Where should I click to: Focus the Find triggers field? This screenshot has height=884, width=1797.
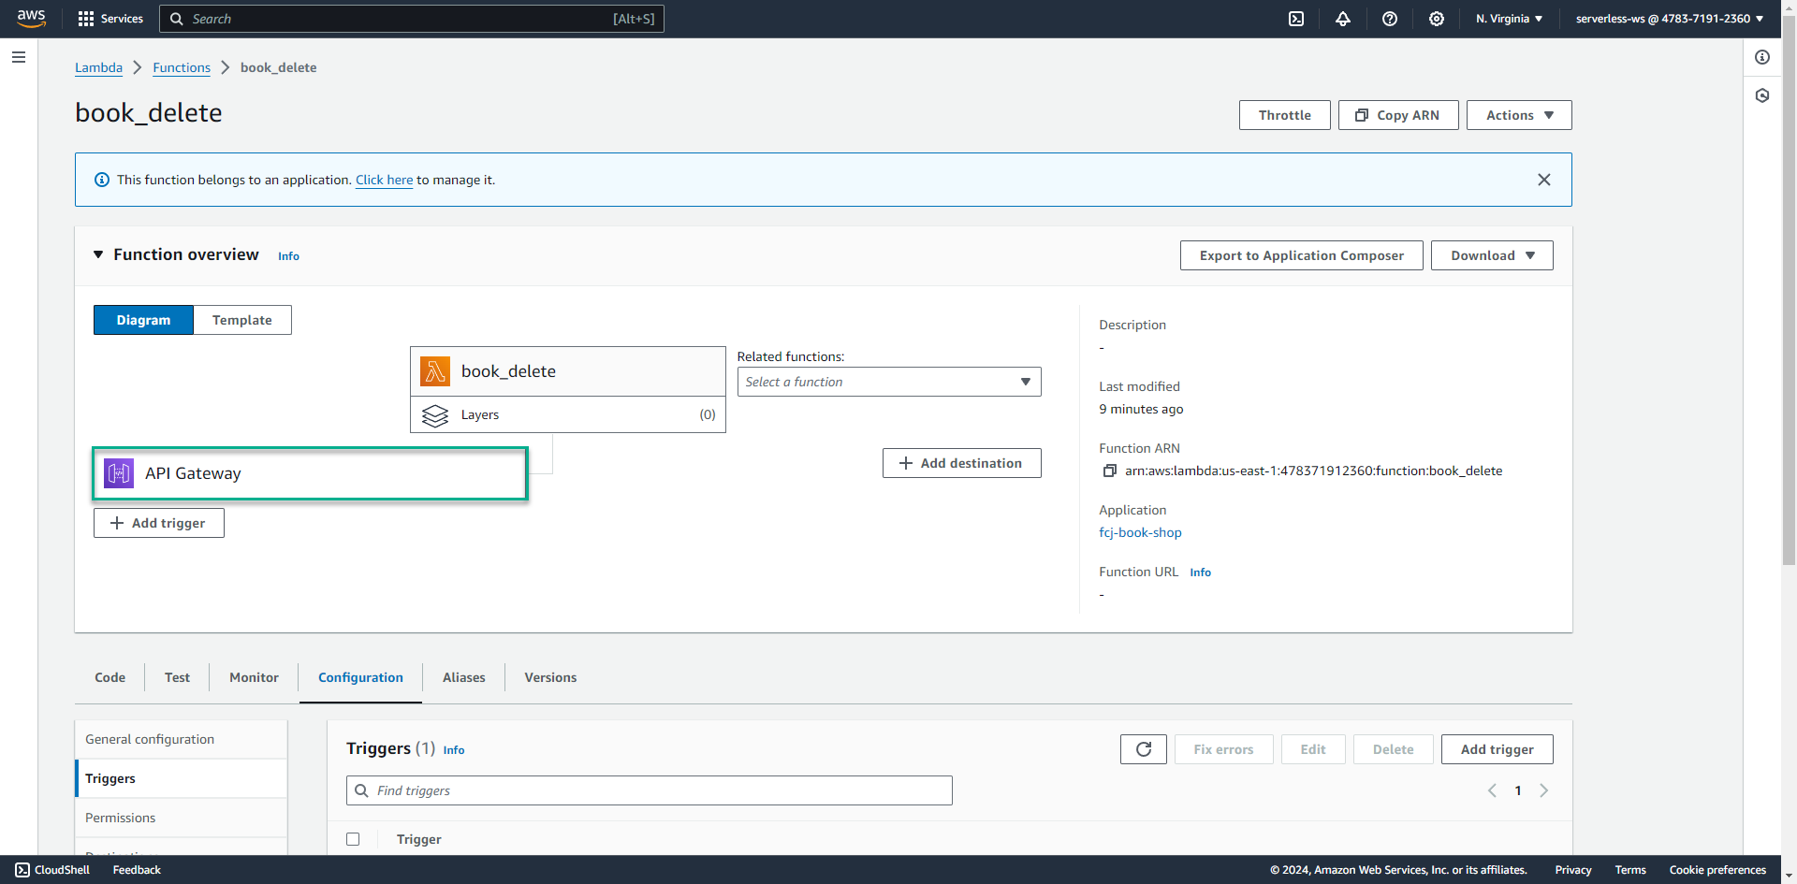[x=650, y=790]
